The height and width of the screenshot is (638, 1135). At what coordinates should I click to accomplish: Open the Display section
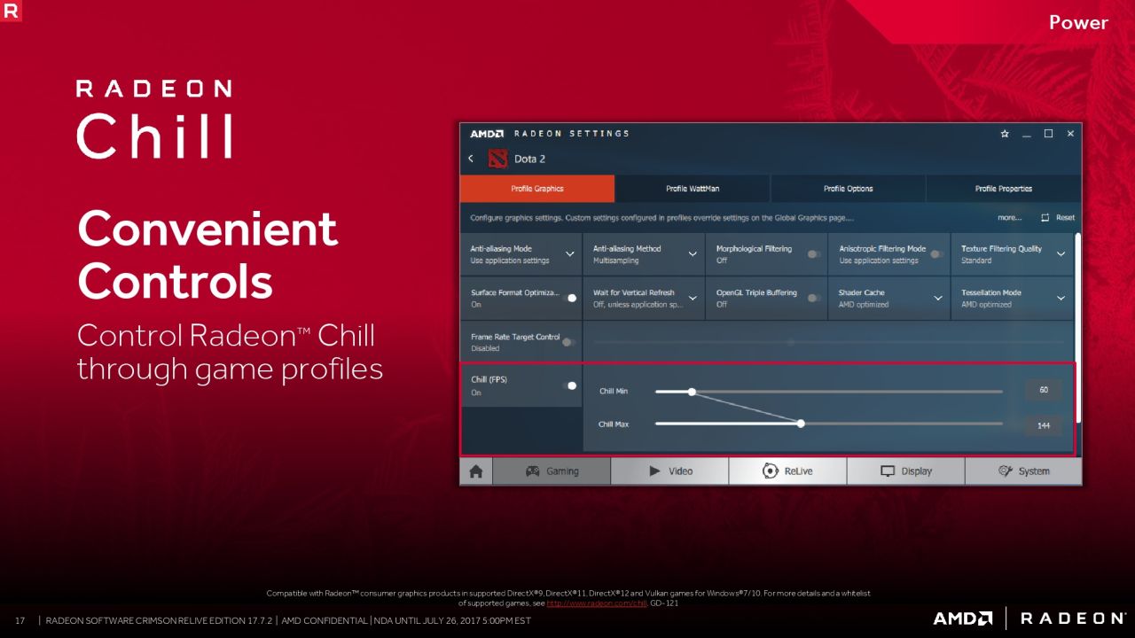905,471
